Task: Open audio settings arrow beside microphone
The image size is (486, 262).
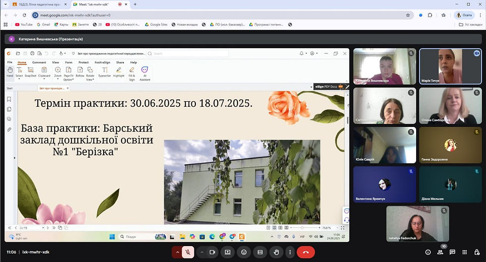Action: coord(178,252)
